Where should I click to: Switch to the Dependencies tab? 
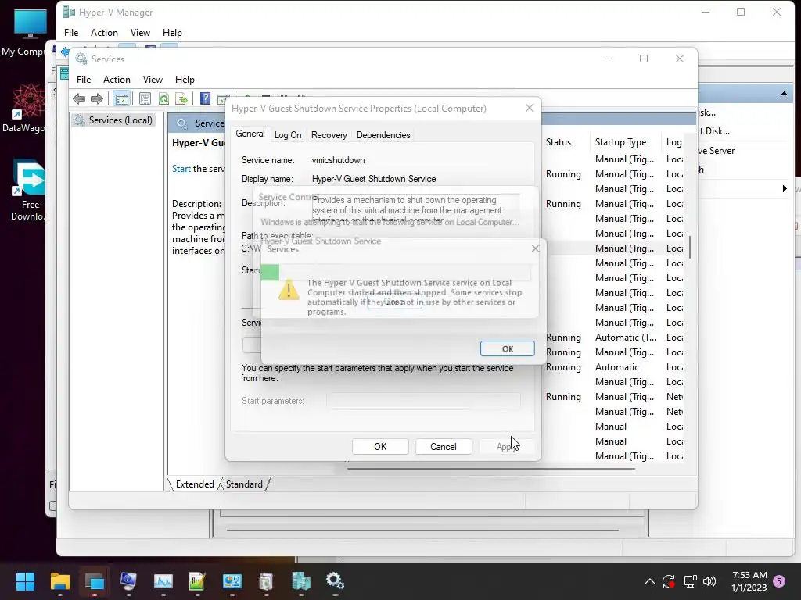coord(383,135)
